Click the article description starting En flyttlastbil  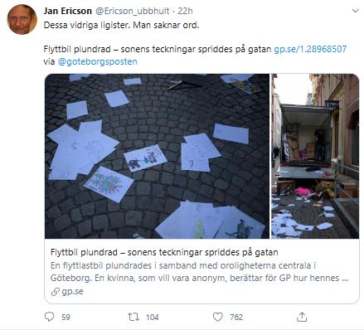coord(199,272)
